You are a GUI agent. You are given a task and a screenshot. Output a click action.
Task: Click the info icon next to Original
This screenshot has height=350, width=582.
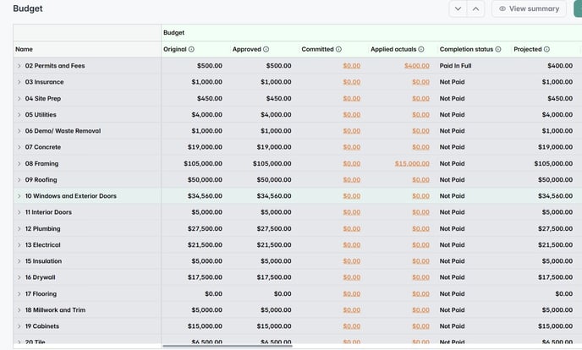(191, 49)
